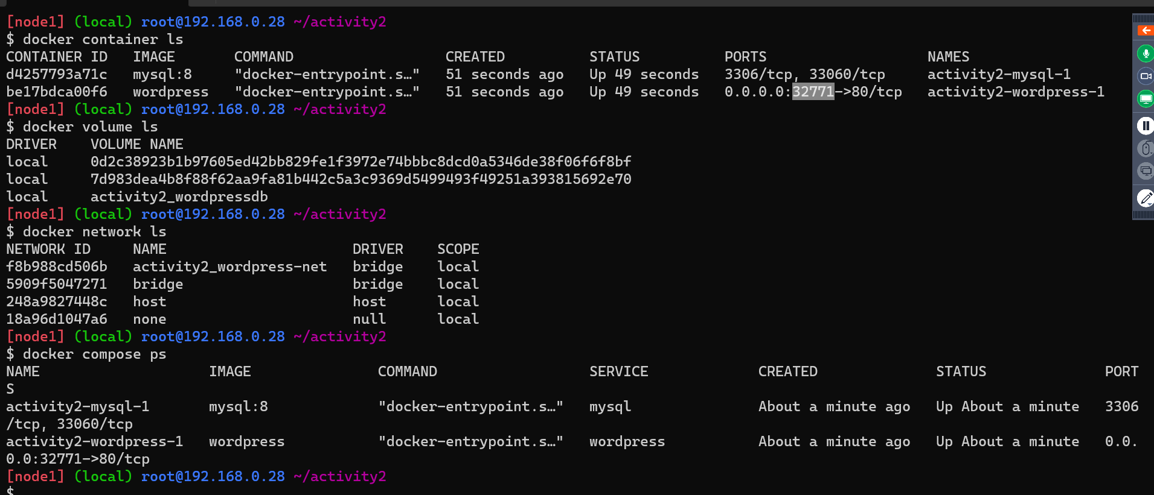The width and height of the screenshot is (1154, 495).
Task: Click network ID f8b988cd506b
Action: [x=57, y=266]
